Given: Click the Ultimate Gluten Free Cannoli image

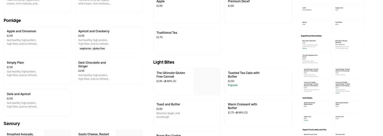Looking at the screenshot, I should [207, 81].
